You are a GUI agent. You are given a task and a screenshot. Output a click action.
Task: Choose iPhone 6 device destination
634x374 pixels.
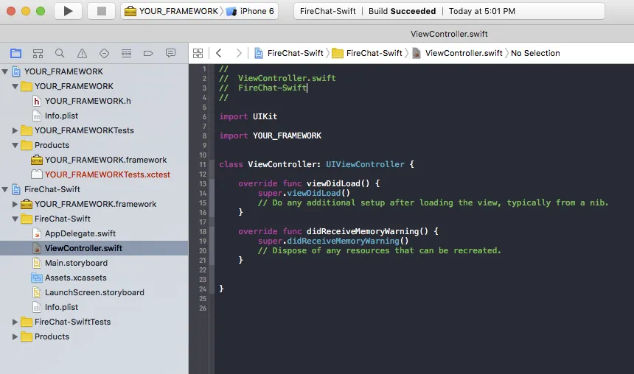(x=251, y=11)
